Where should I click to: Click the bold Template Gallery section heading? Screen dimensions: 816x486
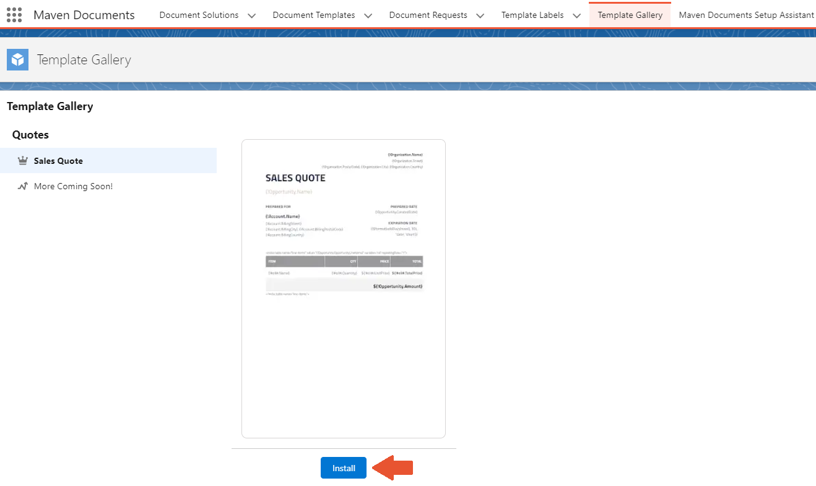click(50, 106)
